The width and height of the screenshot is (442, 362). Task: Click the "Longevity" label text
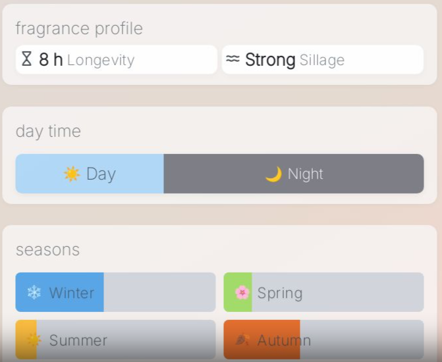pos(100,61)
